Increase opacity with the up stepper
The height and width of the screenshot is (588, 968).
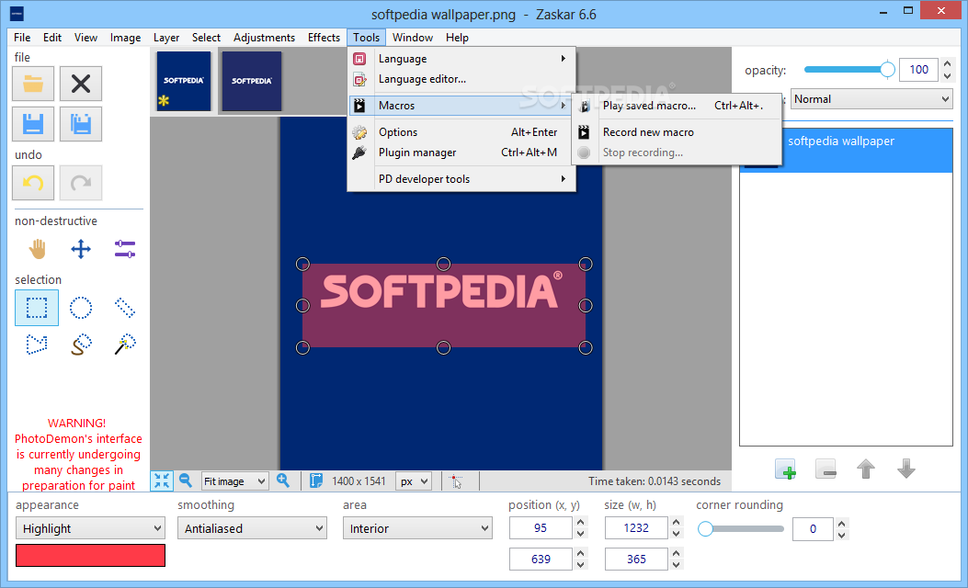(947, 63)
